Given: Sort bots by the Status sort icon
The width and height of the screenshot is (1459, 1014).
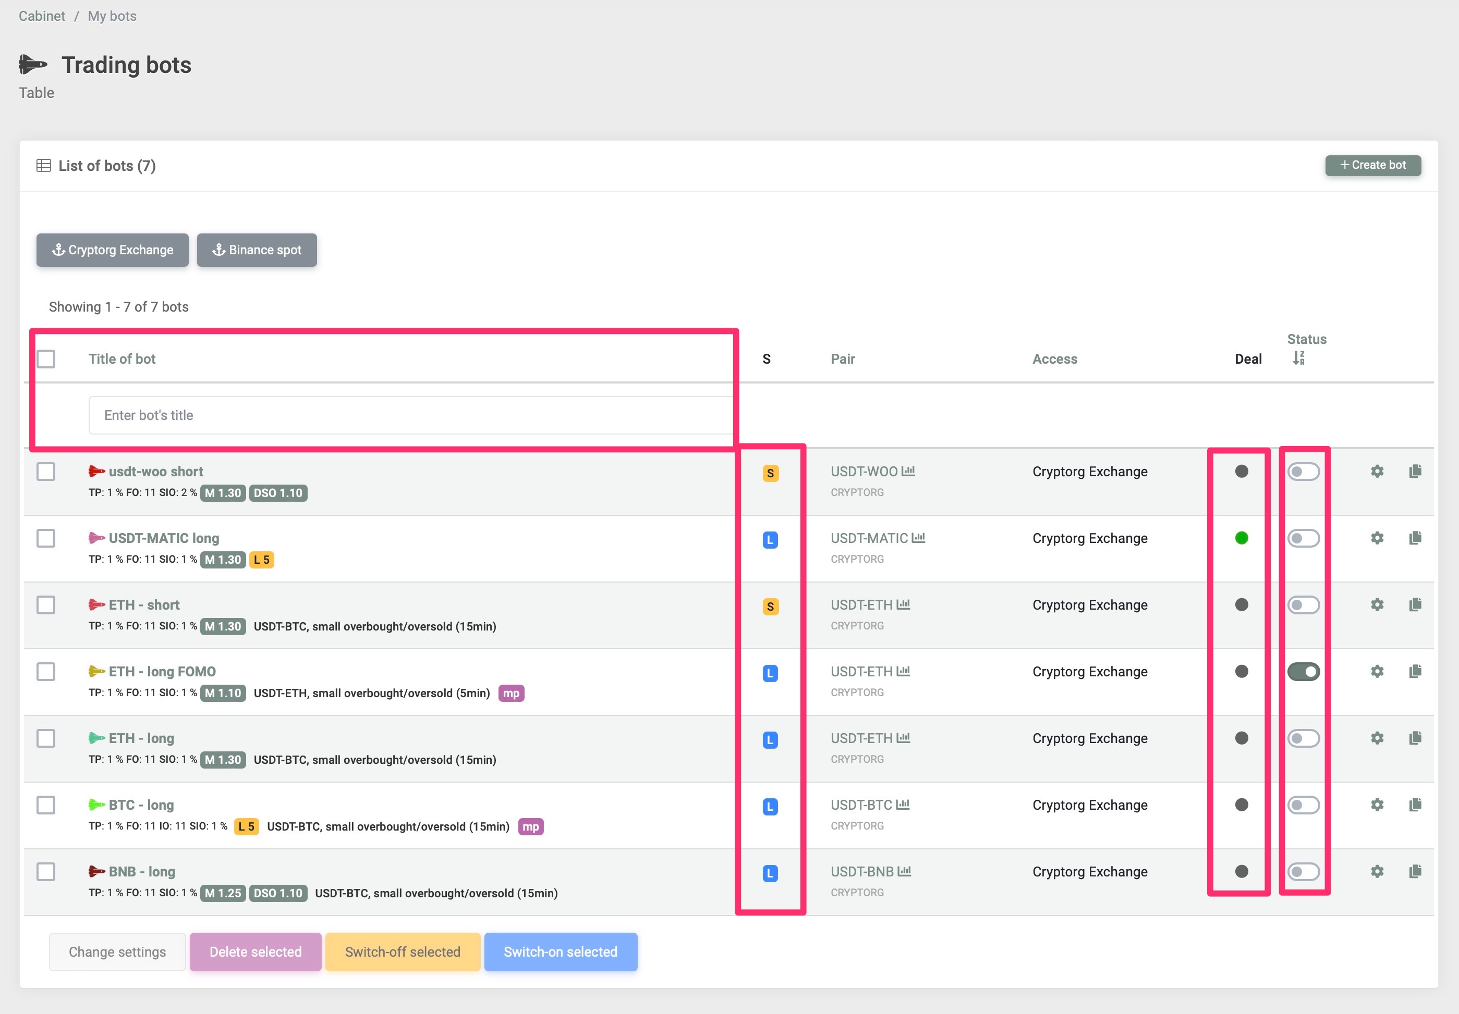Looking at the screenshot, I should (x=1299, y=358).
